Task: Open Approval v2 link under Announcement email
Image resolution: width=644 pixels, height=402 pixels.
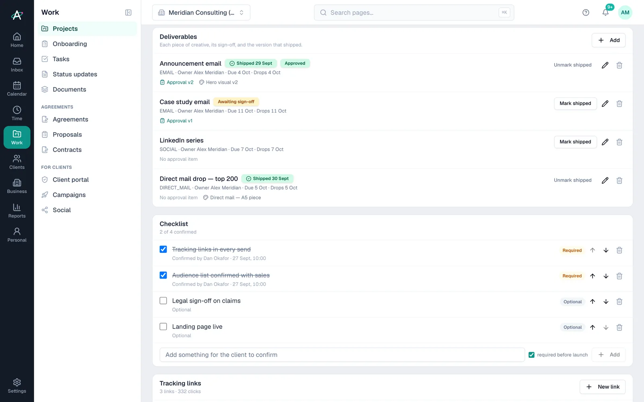Action: click(x=177, y=82)
